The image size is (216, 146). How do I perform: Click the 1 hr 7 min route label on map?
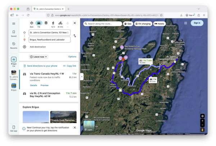coord(145,61)
